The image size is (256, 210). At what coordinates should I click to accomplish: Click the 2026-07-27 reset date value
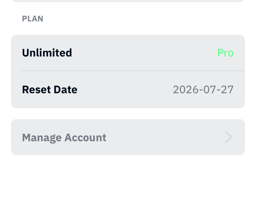point(203,90)
